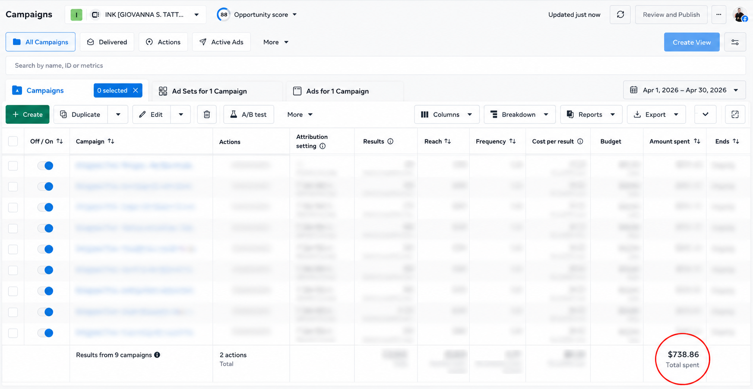Screen dimensions: 753x389
Task: Select the Active Ads view
Action: pos(221,42)
